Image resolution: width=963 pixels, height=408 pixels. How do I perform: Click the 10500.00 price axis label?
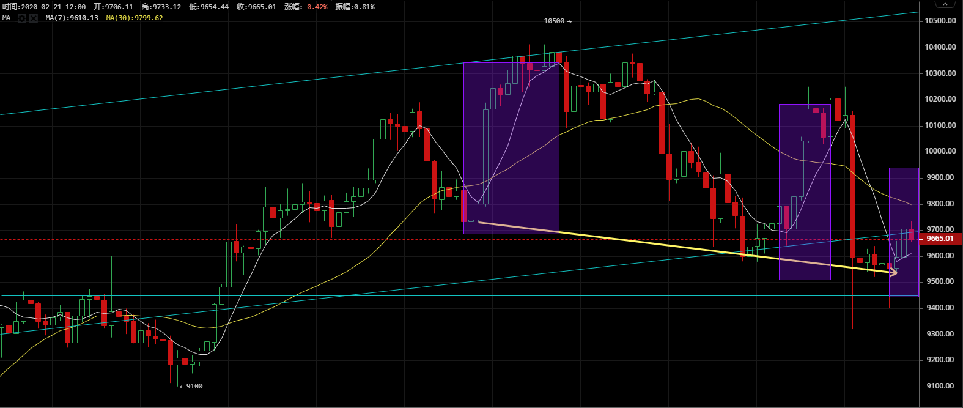[940, 21]
